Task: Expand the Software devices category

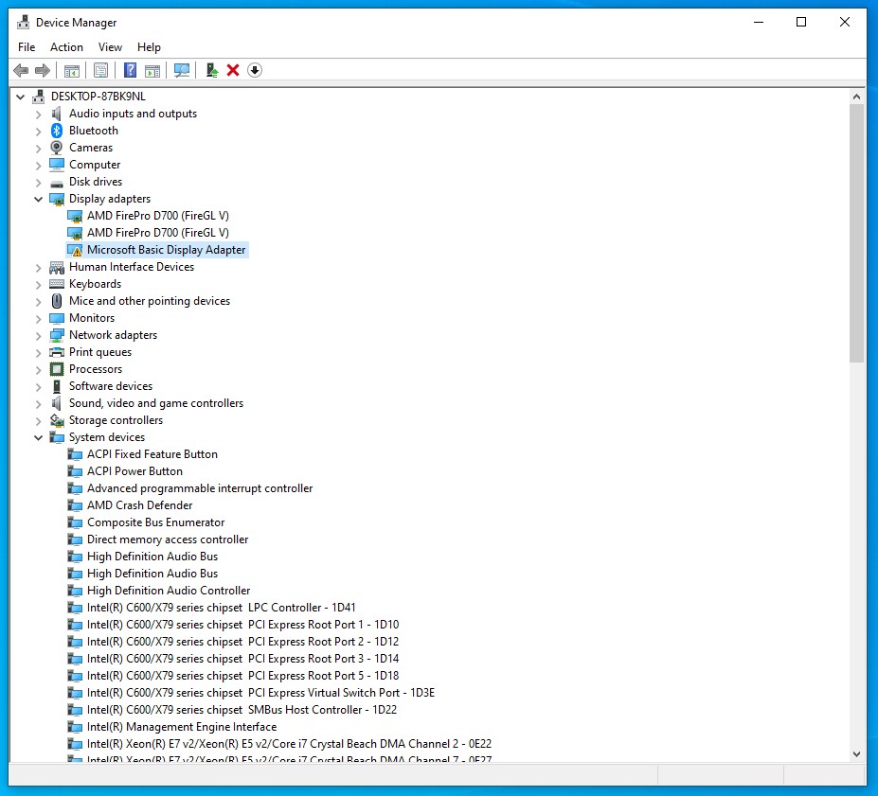Action: [38, 387]
